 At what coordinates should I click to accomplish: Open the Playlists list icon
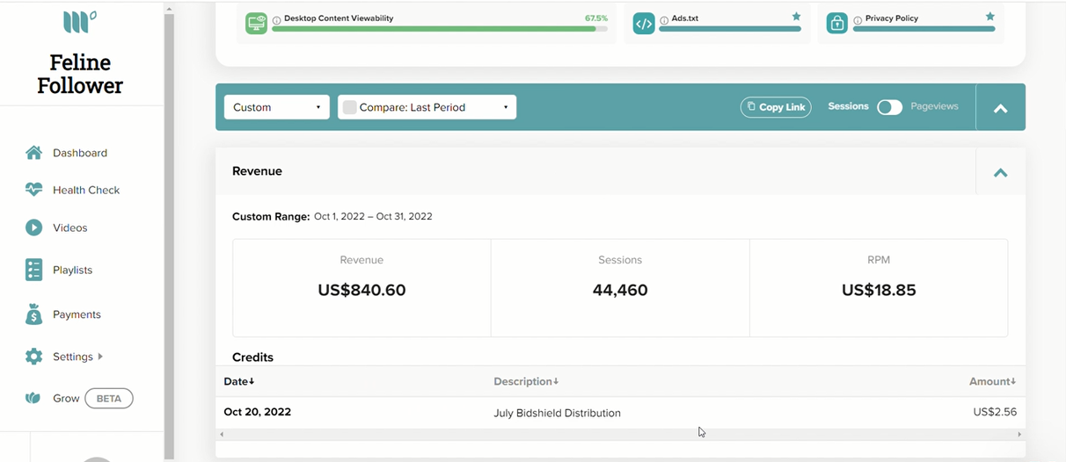[x=33, y=270]
